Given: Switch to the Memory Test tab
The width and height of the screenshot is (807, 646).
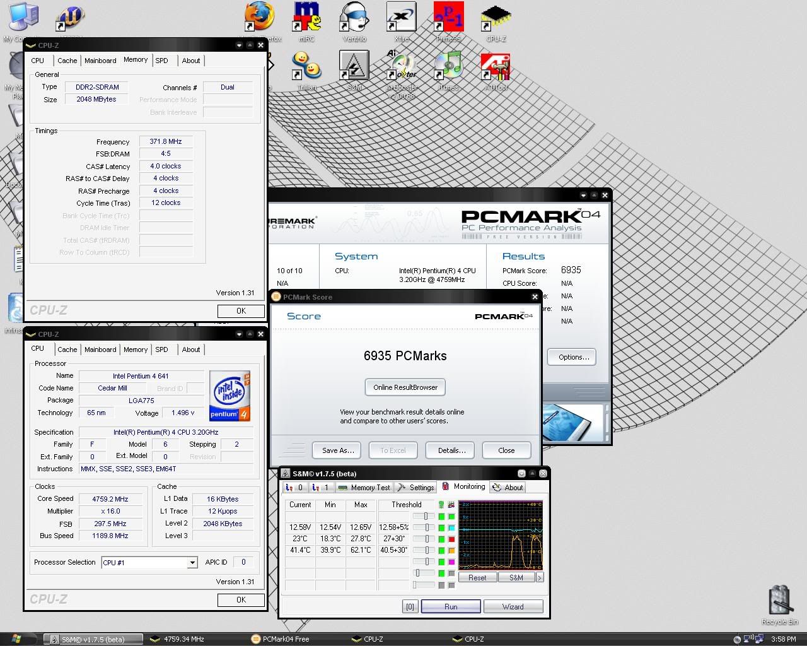Looking at the screenshot, I should [x=364, y=488].
